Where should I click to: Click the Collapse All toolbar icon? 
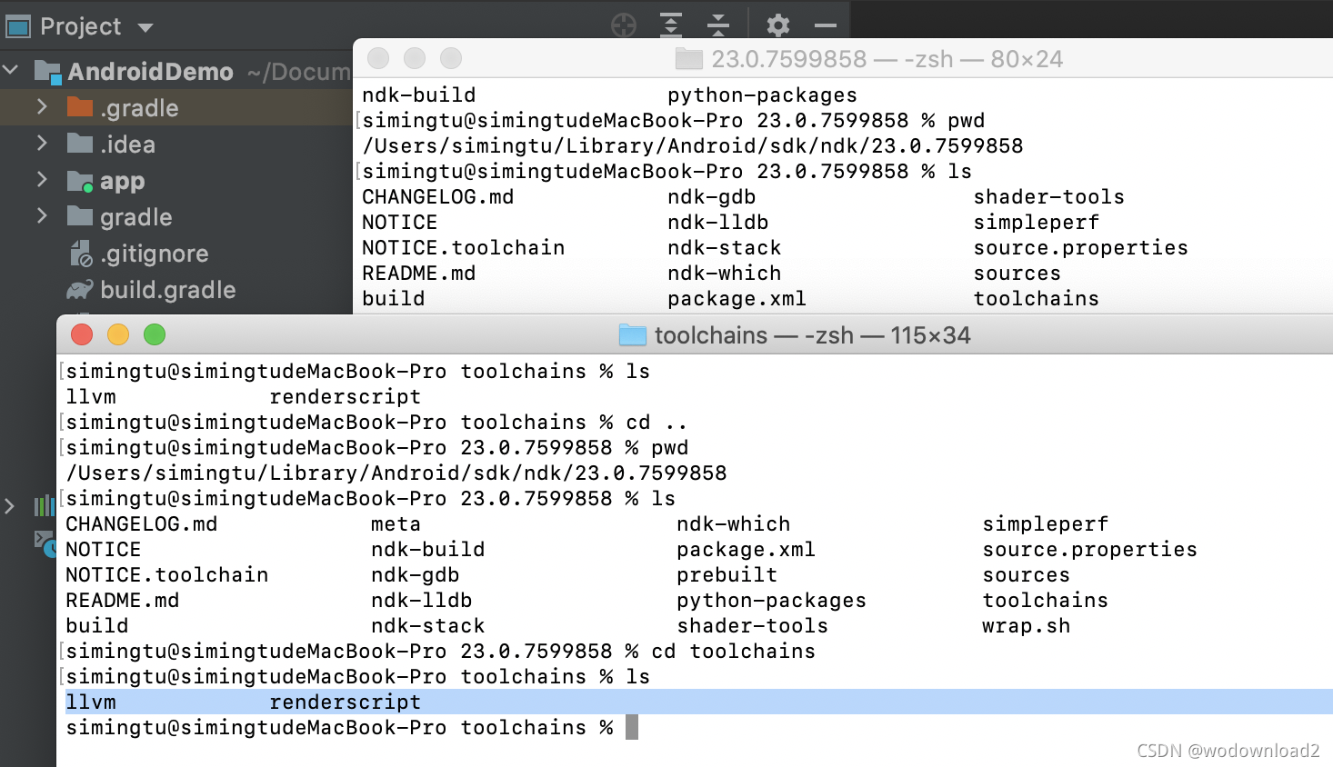click(718, 25)
